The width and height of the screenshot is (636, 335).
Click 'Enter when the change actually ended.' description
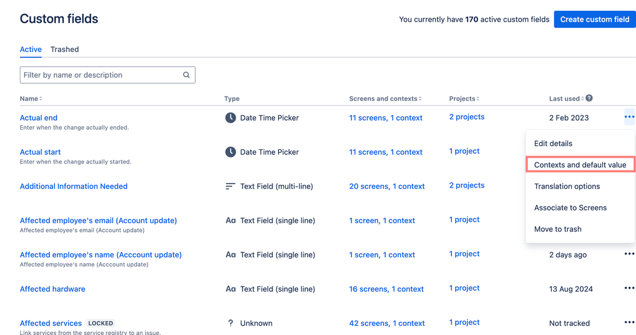click(x=74, y=128)
